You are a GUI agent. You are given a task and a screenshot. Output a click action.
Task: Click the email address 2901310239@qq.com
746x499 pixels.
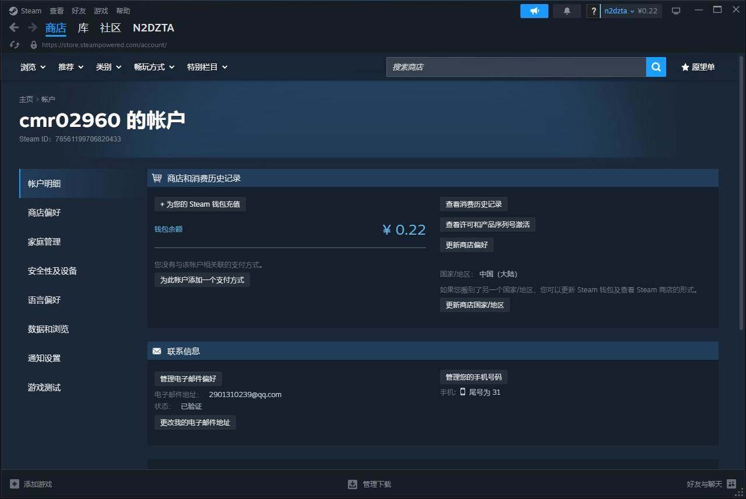[x=245, y=395]
